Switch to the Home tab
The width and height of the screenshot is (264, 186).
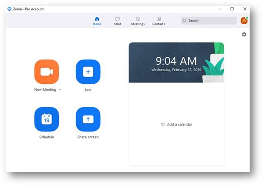pyautogui.click(x=97, y=21)
